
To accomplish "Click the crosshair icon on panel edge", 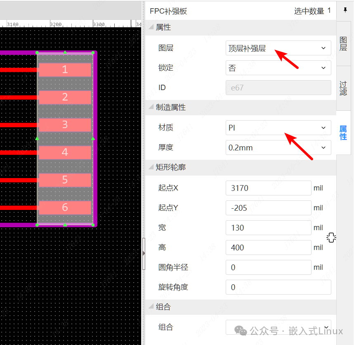I will tap(331, 237).
